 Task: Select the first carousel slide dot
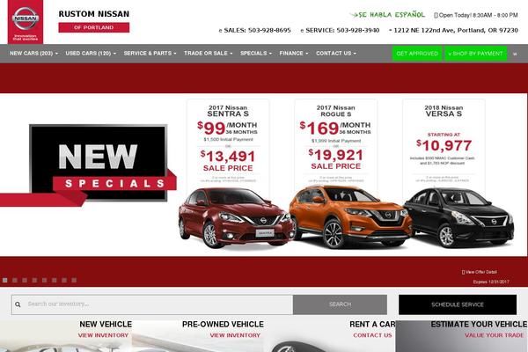pos(4,280)
